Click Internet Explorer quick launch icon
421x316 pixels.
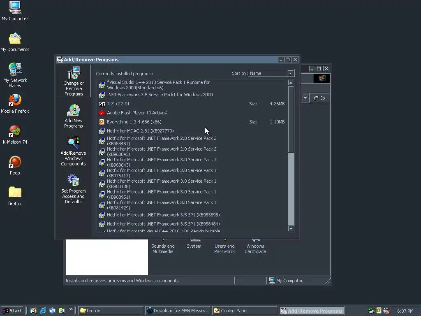pyautogui.click(x=43, y=311)
